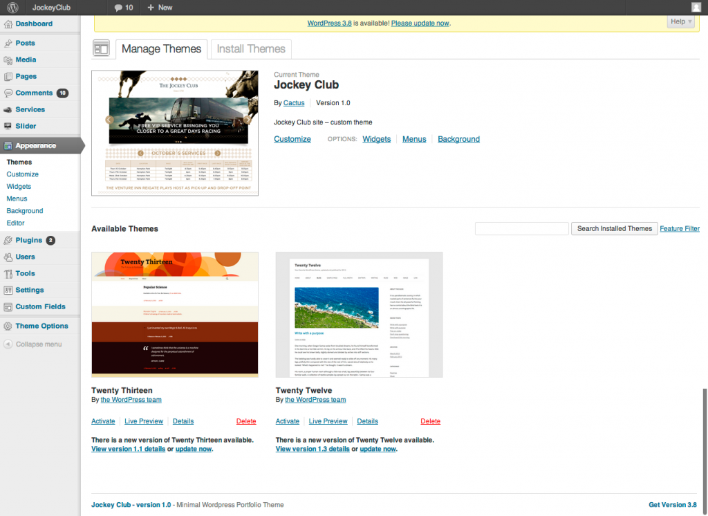Click the Get Version 3.8 footer link

[672, 505]
